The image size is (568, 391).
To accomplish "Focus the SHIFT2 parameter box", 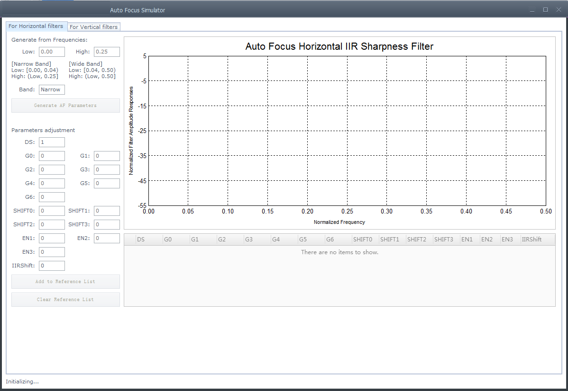I will (52, 225).
